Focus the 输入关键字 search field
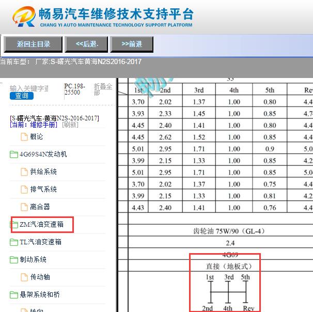Image resolution: width=313 pixels, height=312 pixels. pos(29,88)
